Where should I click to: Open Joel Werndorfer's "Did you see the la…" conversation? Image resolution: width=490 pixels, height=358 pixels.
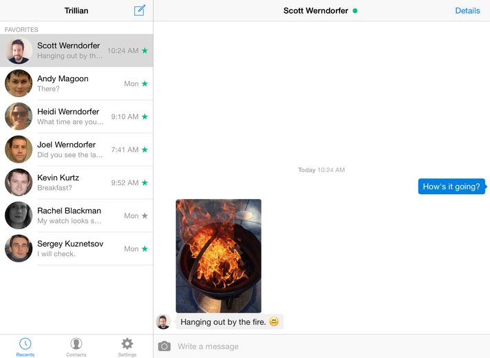tap(76, 149)
